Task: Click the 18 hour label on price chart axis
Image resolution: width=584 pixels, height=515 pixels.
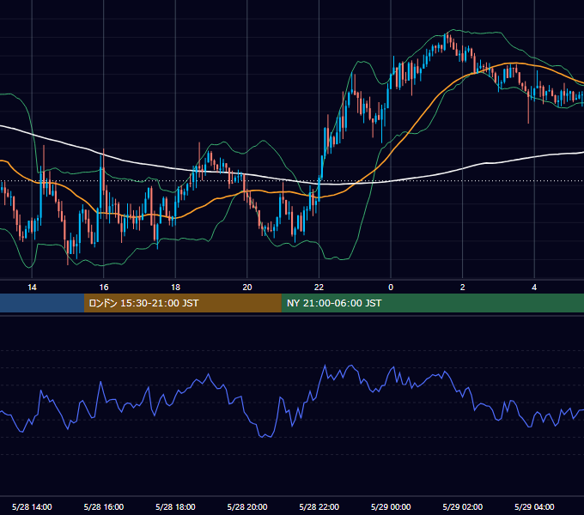Action: (x=175, y=288)
